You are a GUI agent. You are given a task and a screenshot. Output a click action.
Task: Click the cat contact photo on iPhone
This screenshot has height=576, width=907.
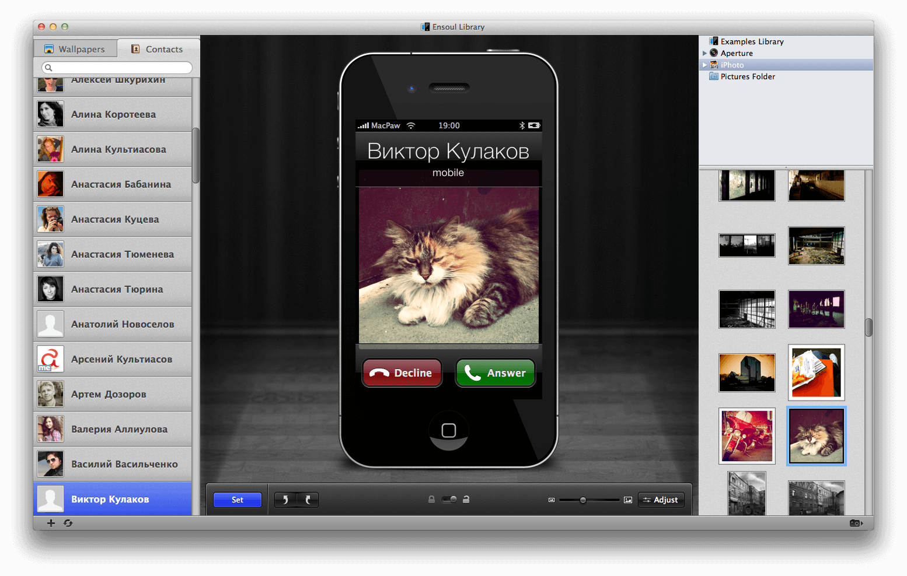[x=449, y=265]
